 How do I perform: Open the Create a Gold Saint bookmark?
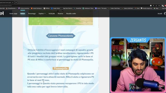(x=127, y=8)
